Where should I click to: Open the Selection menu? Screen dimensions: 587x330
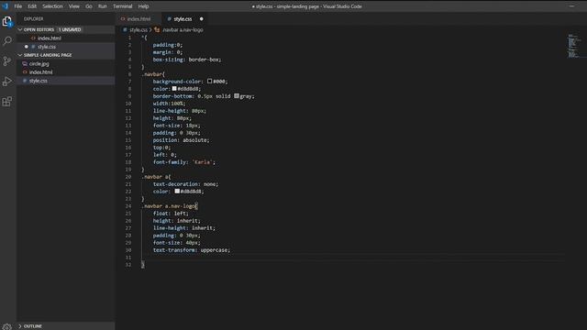(52, 6)
